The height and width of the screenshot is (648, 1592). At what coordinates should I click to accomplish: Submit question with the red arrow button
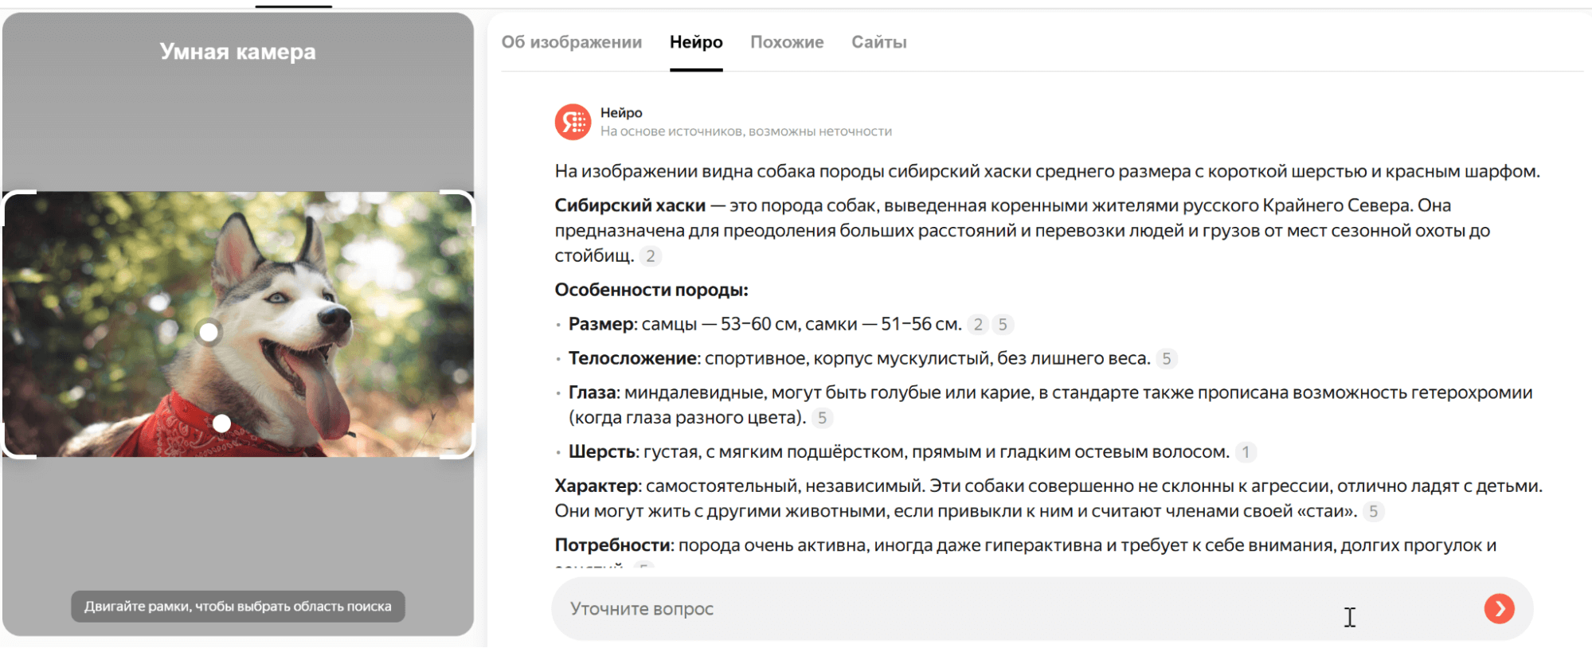(x=1499, y=609)
